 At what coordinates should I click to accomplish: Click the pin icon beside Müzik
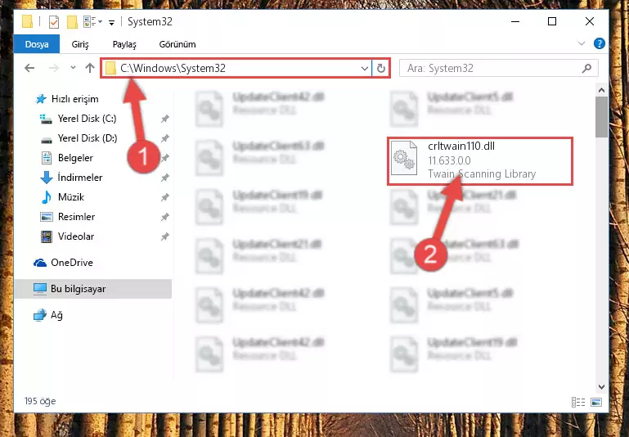pos(164,197)
